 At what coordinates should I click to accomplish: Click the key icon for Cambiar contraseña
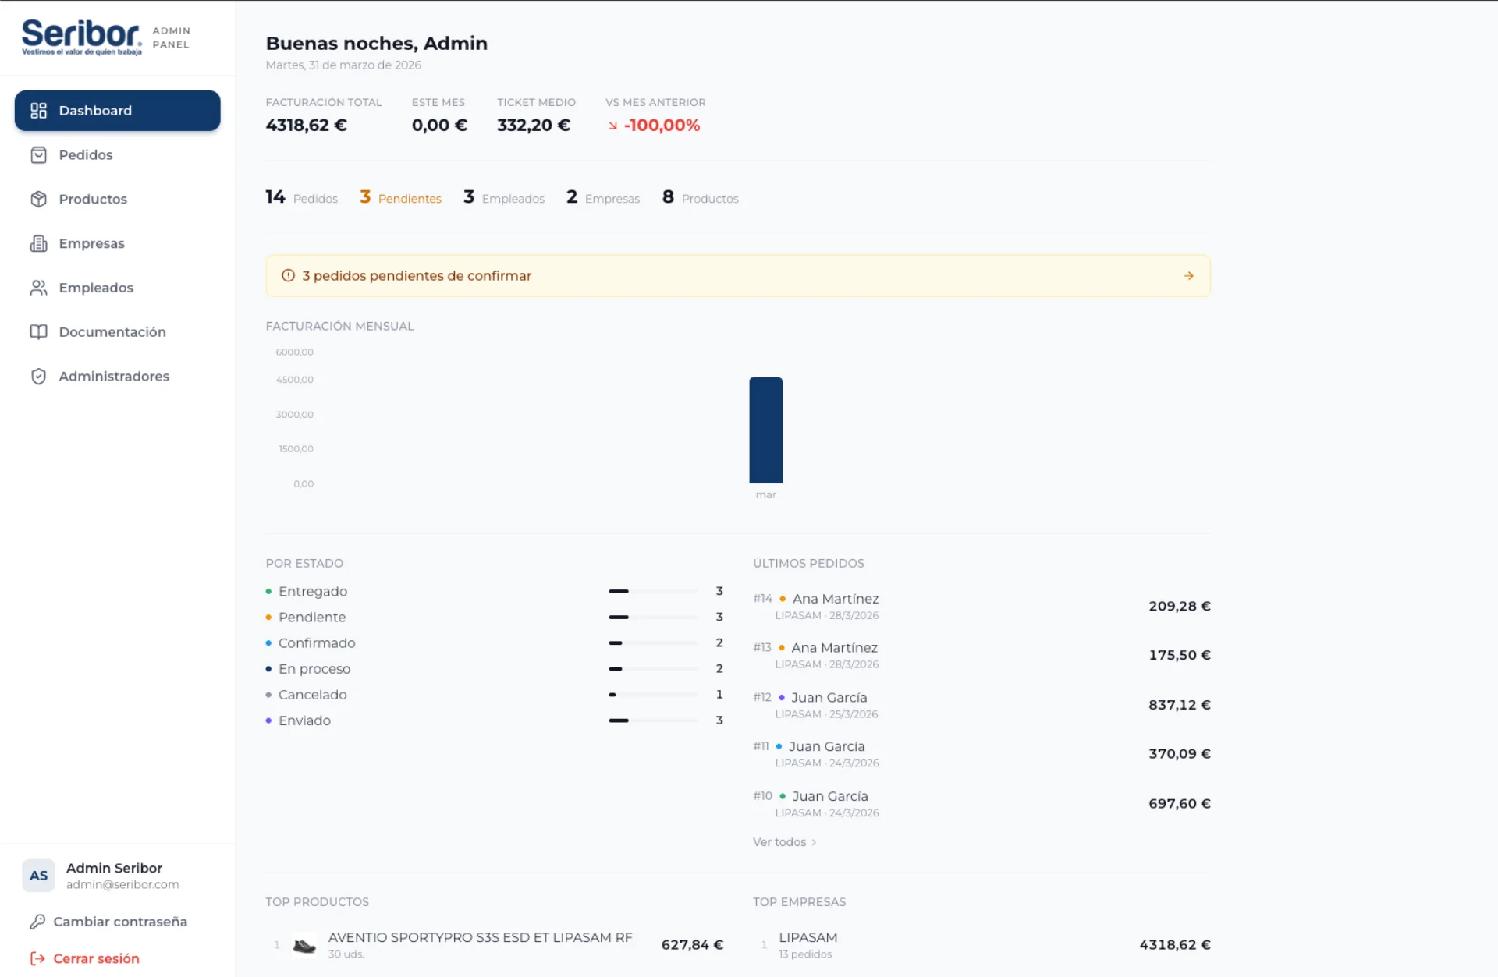tap(37, 922)
